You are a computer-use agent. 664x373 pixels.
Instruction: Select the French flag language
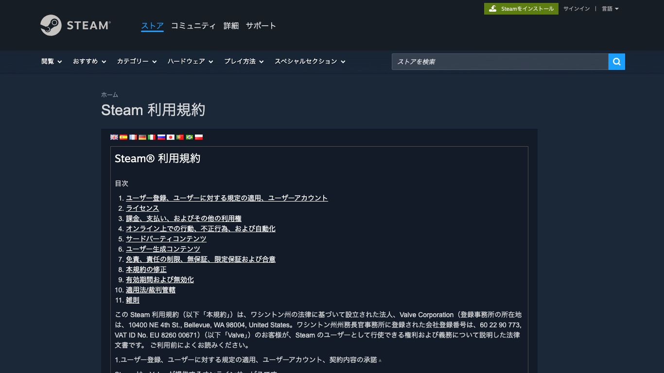click(133, 137)
